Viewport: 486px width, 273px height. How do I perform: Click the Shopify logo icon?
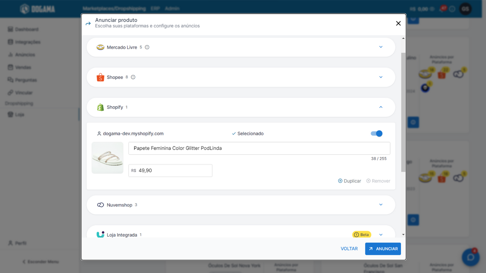click(x=100, y=107)
